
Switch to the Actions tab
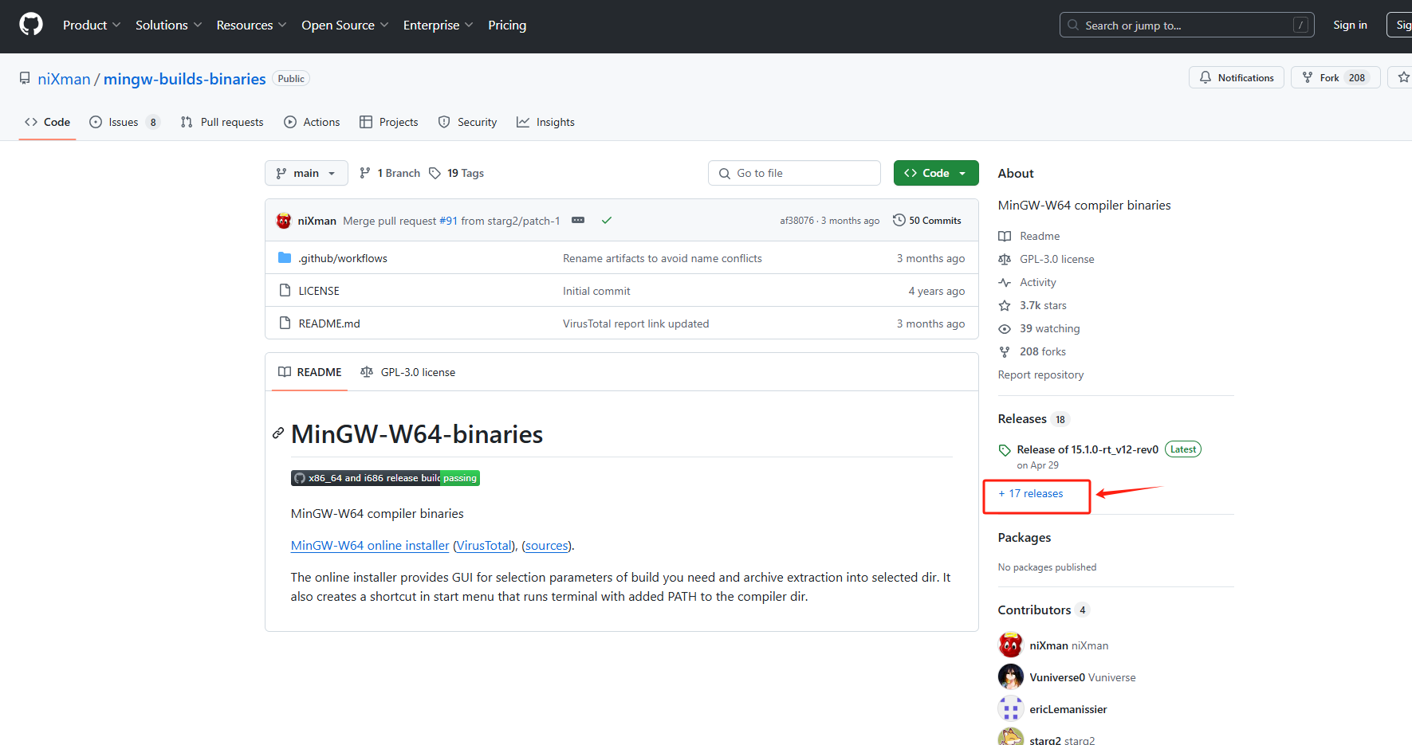pos(312,122)
